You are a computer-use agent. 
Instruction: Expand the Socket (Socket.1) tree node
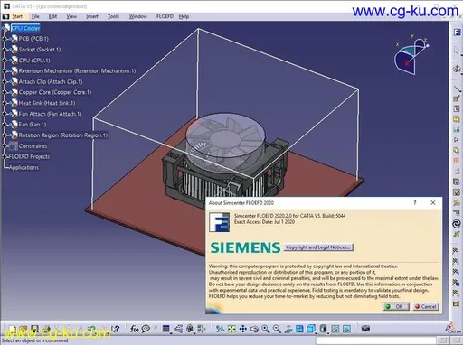click(5, 50)
